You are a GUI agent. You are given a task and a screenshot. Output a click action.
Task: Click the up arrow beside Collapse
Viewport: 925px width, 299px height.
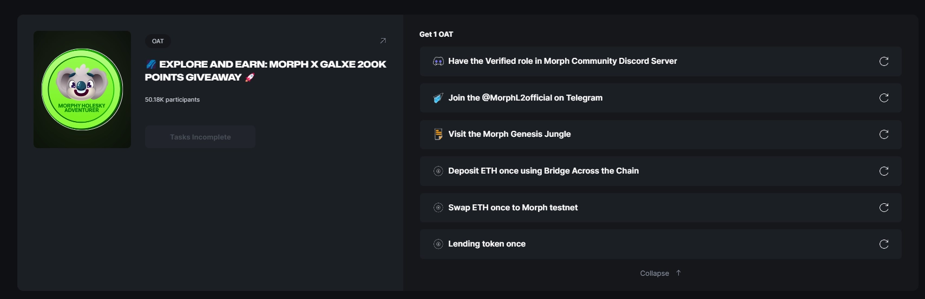pyautogui.click(x=678, y=273)
